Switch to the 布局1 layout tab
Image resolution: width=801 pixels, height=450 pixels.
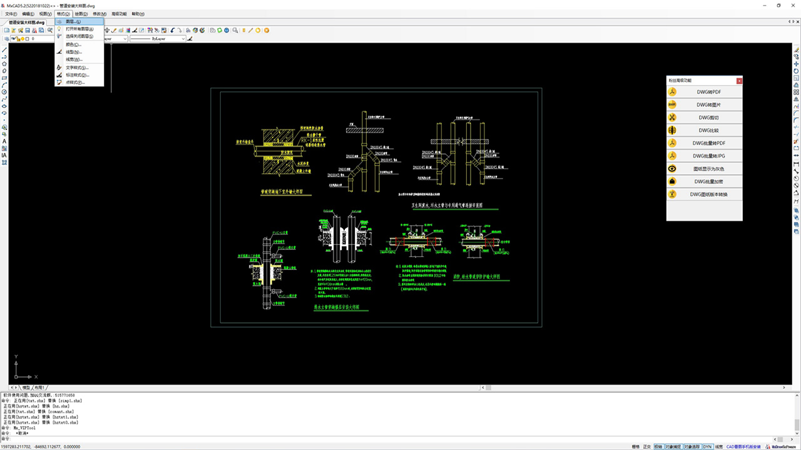[39, 388]
